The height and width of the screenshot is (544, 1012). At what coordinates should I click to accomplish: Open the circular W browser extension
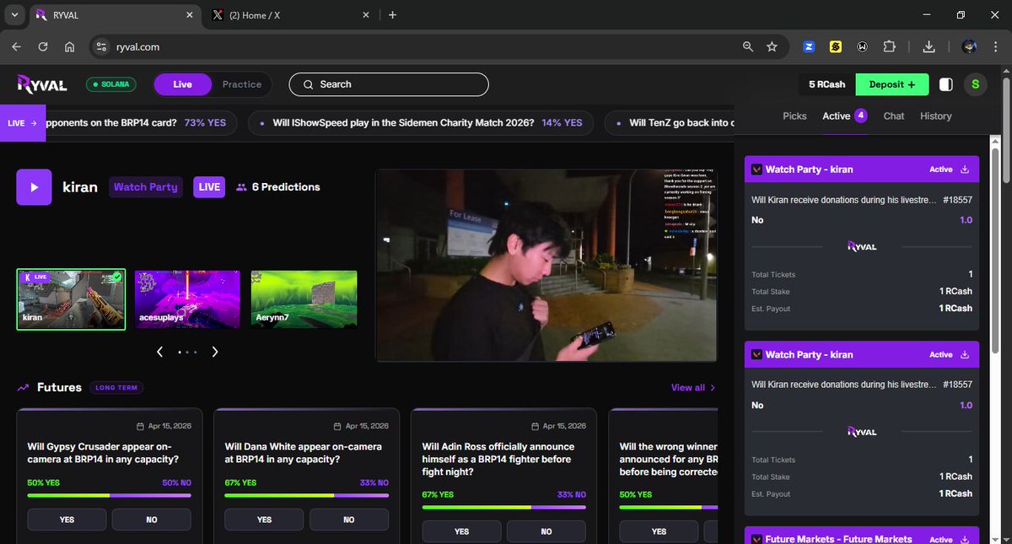click(x=863, y=47)
